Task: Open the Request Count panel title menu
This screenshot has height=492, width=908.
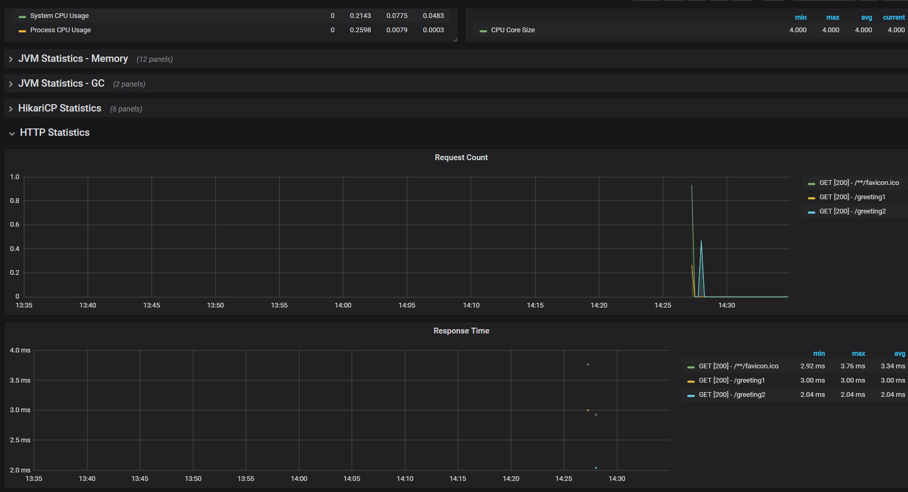Action: (461, 157)
